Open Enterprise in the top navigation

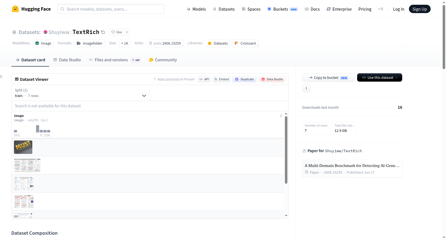coord(339,9)
